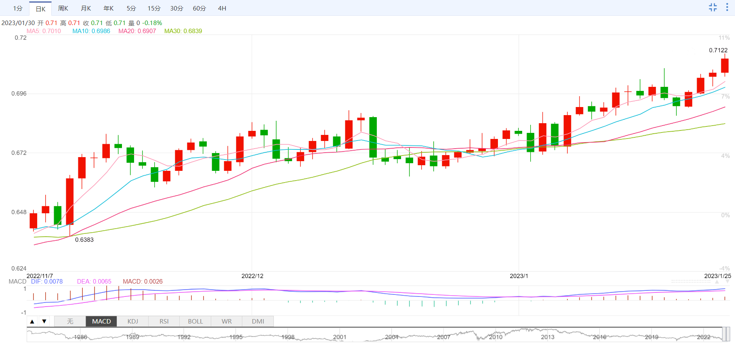This screenshot has width=735, height=351.
Task: Select the 无 (none) indicator option
Action: pyautogui.click(x=70, y=322)
